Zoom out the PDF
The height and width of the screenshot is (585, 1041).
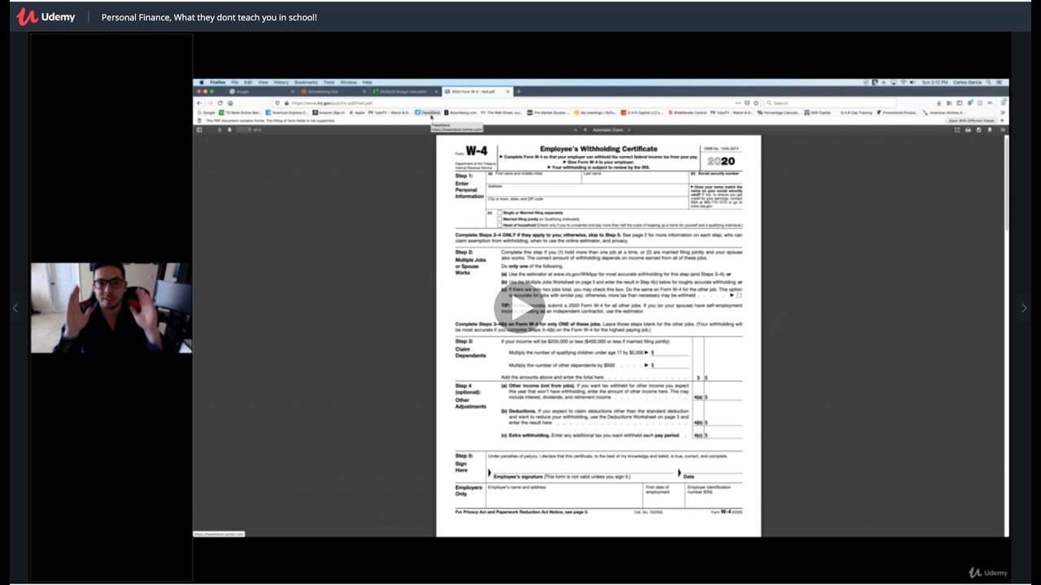(575, 129)
